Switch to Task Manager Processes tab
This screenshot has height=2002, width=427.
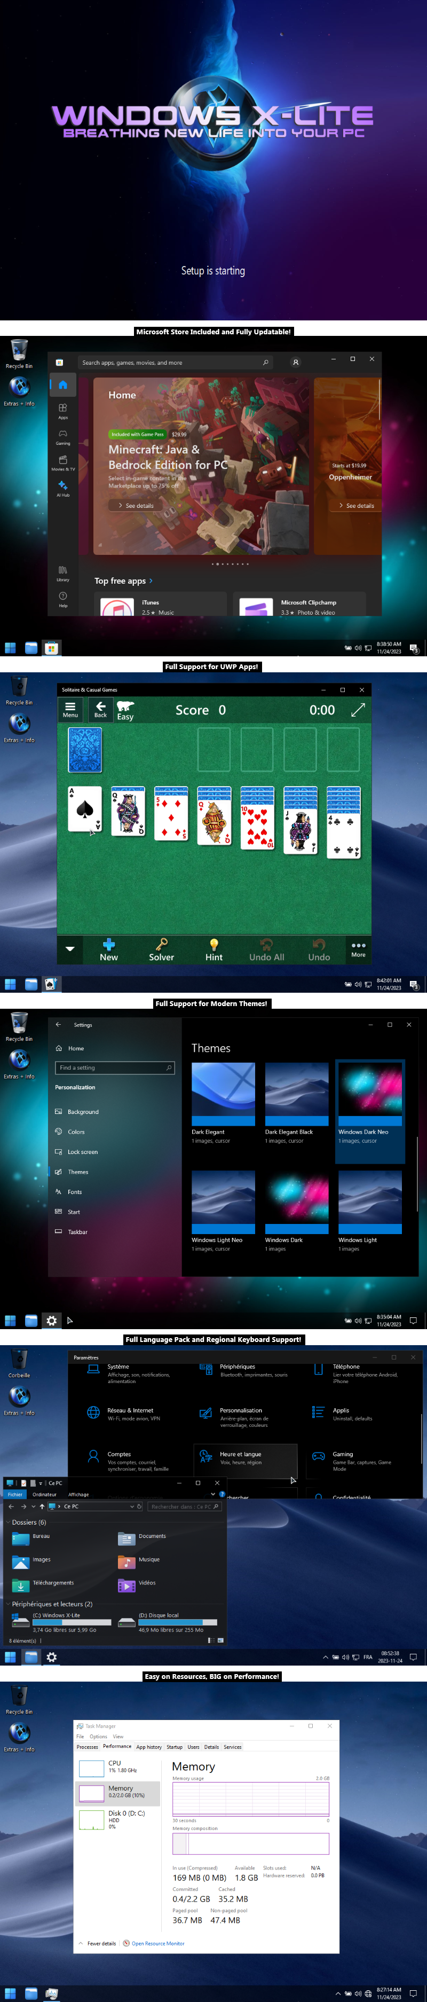(x=87, y=1747)
